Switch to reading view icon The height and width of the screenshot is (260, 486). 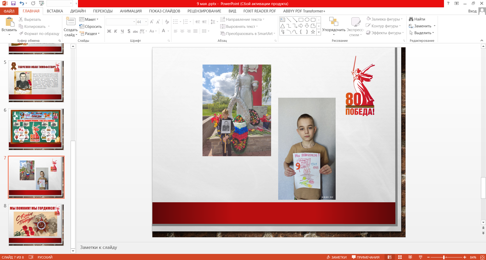click(x=410, y=257)
